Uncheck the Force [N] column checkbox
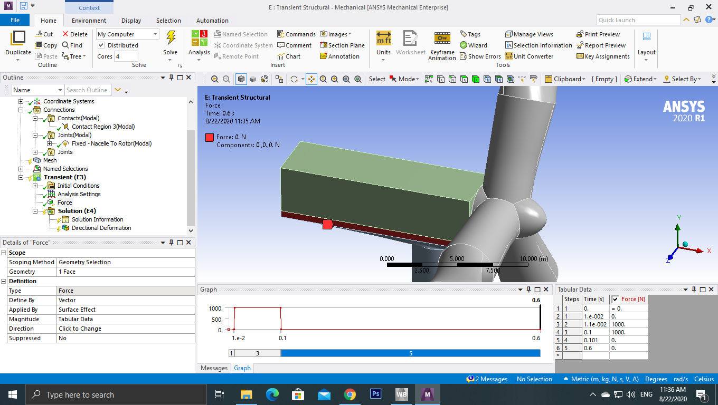The height and width of the screenshot is (405, 718). point(615,299)
